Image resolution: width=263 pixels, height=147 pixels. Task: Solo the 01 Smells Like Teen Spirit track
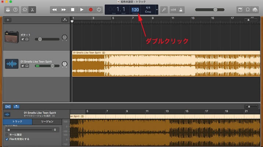coord(27,66)
